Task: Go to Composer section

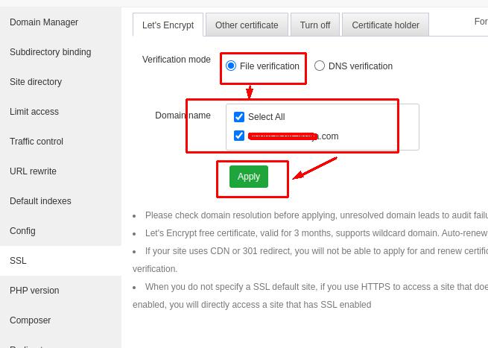Action: (30, 320)
